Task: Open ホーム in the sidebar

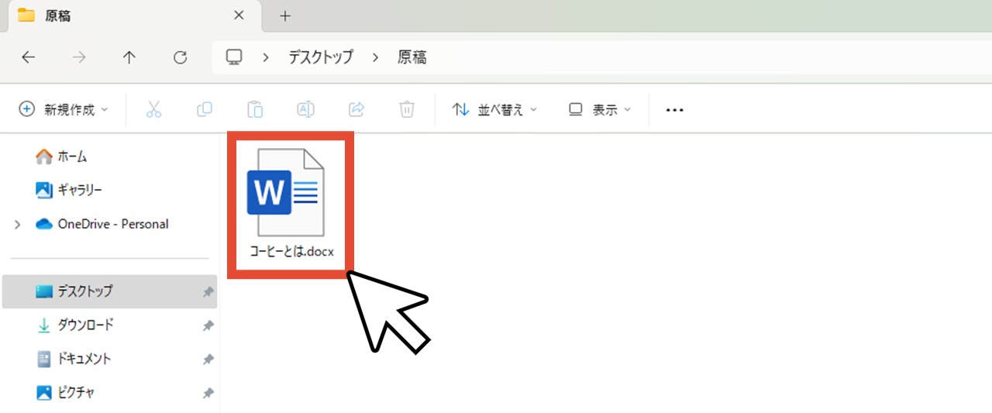Action: click(61, 157)
